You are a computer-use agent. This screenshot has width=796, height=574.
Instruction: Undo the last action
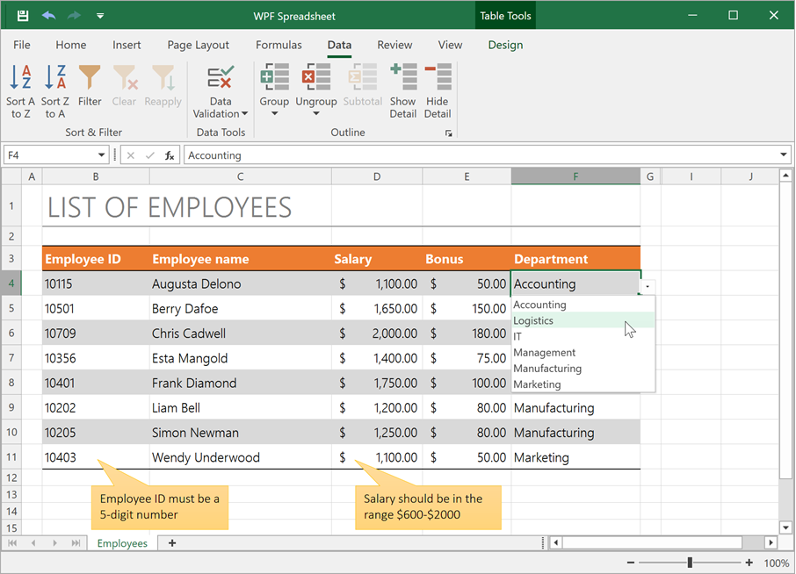coord(49,15)
